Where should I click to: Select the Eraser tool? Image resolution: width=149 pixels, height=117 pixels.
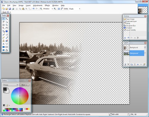point(7,34)
